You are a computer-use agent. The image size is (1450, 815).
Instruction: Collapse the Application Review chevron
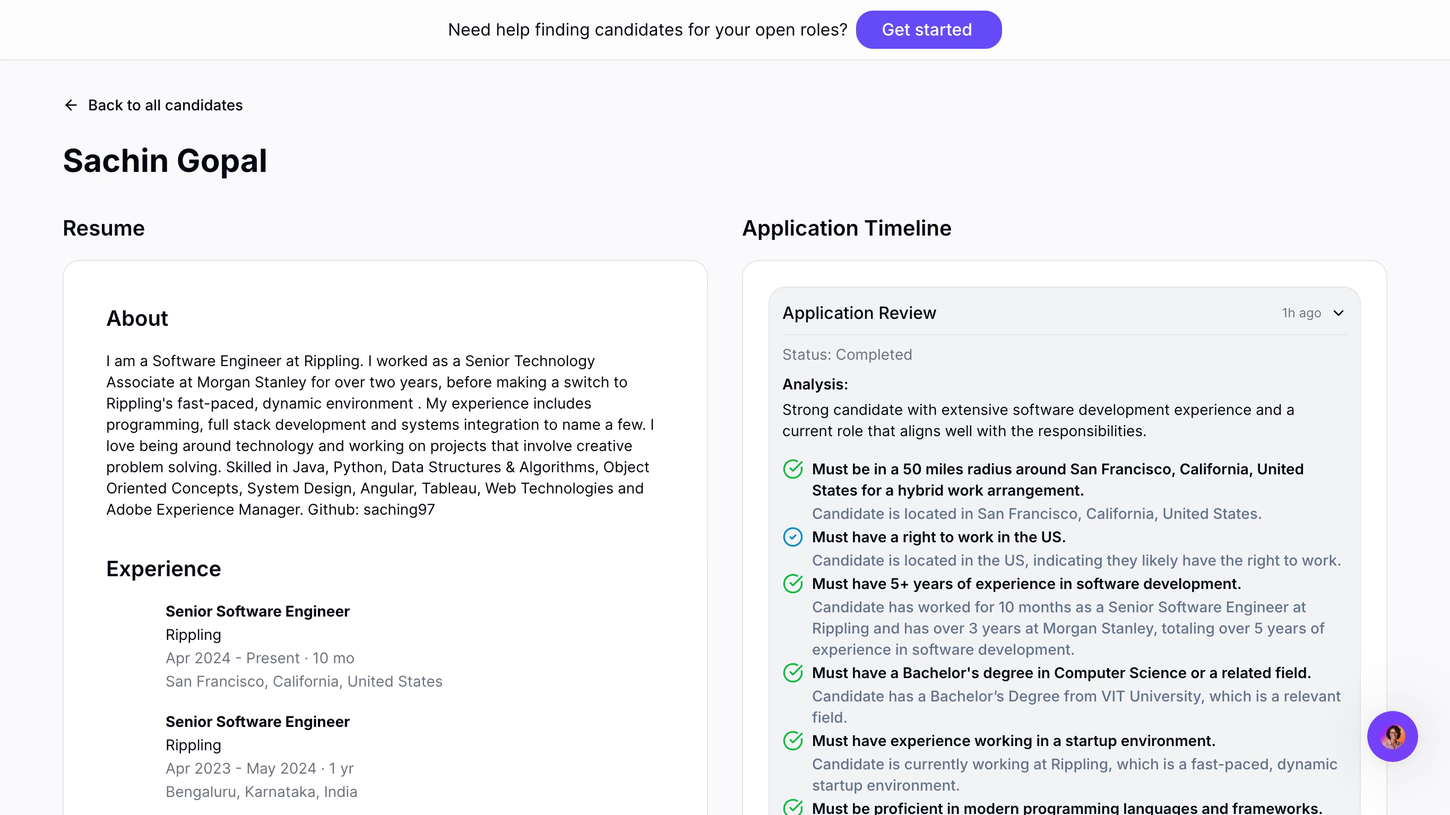pos(1338,313)
